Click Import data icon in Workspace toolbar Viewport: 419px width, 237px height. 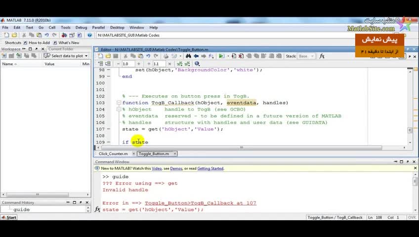pos(19,56)
